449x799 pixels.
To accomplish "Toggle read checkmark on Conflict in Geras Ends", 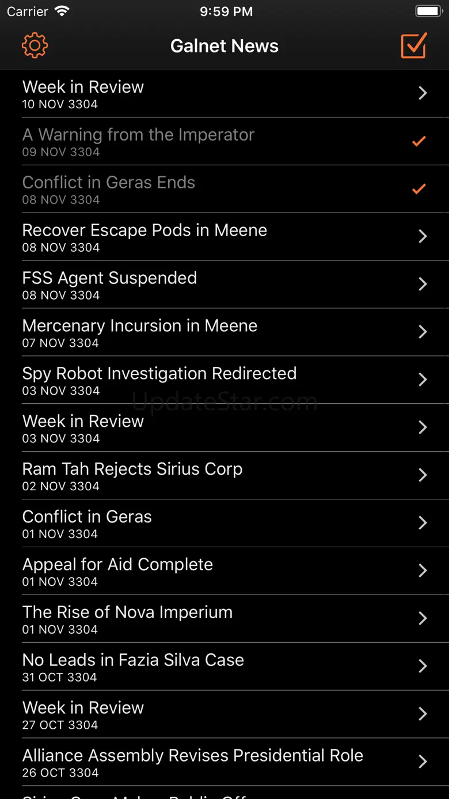I will (419, 189).
